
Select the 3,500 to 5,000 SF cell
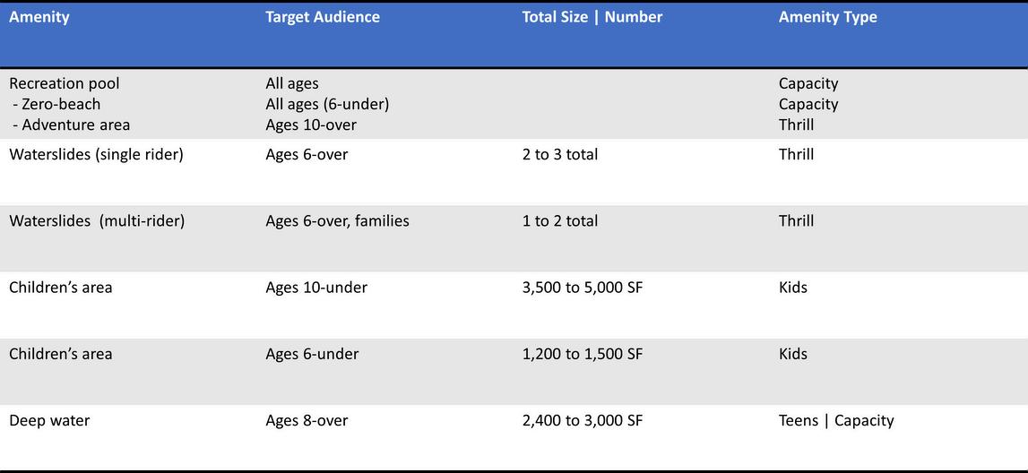pyautogui.click(x=583, y=288)
